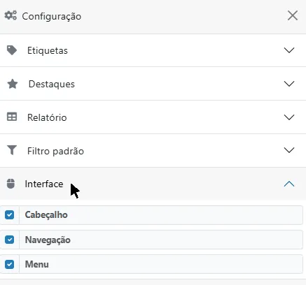Expand the Filtro padrão chevron

point(289,150)
